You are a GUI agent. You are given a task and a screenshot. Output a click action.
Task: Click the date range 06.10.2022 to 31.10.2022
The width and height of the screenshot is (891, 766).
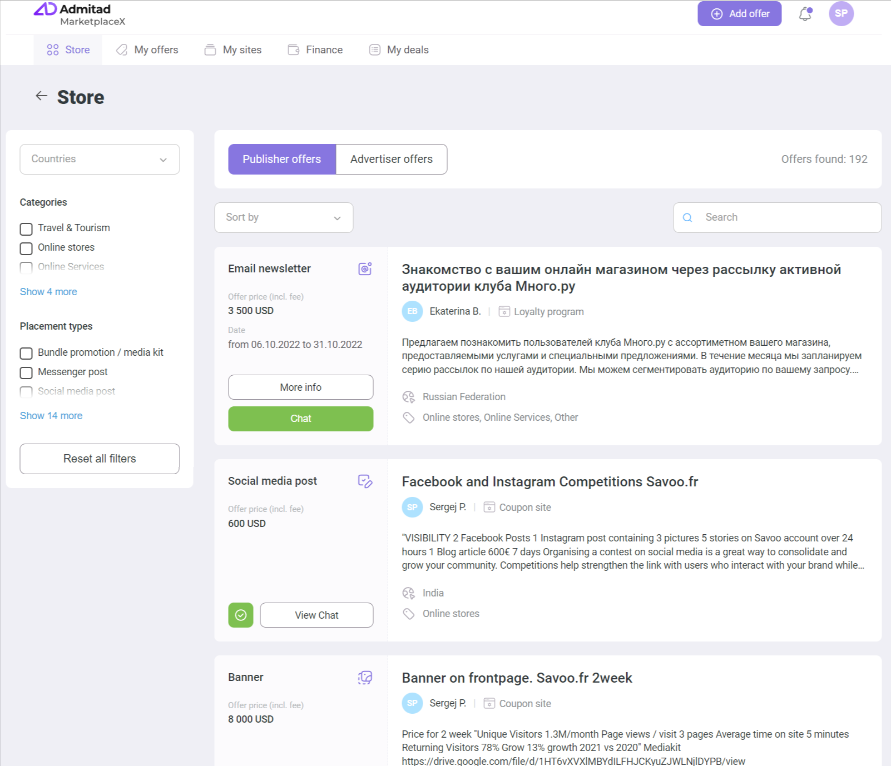tap(295, 345)
